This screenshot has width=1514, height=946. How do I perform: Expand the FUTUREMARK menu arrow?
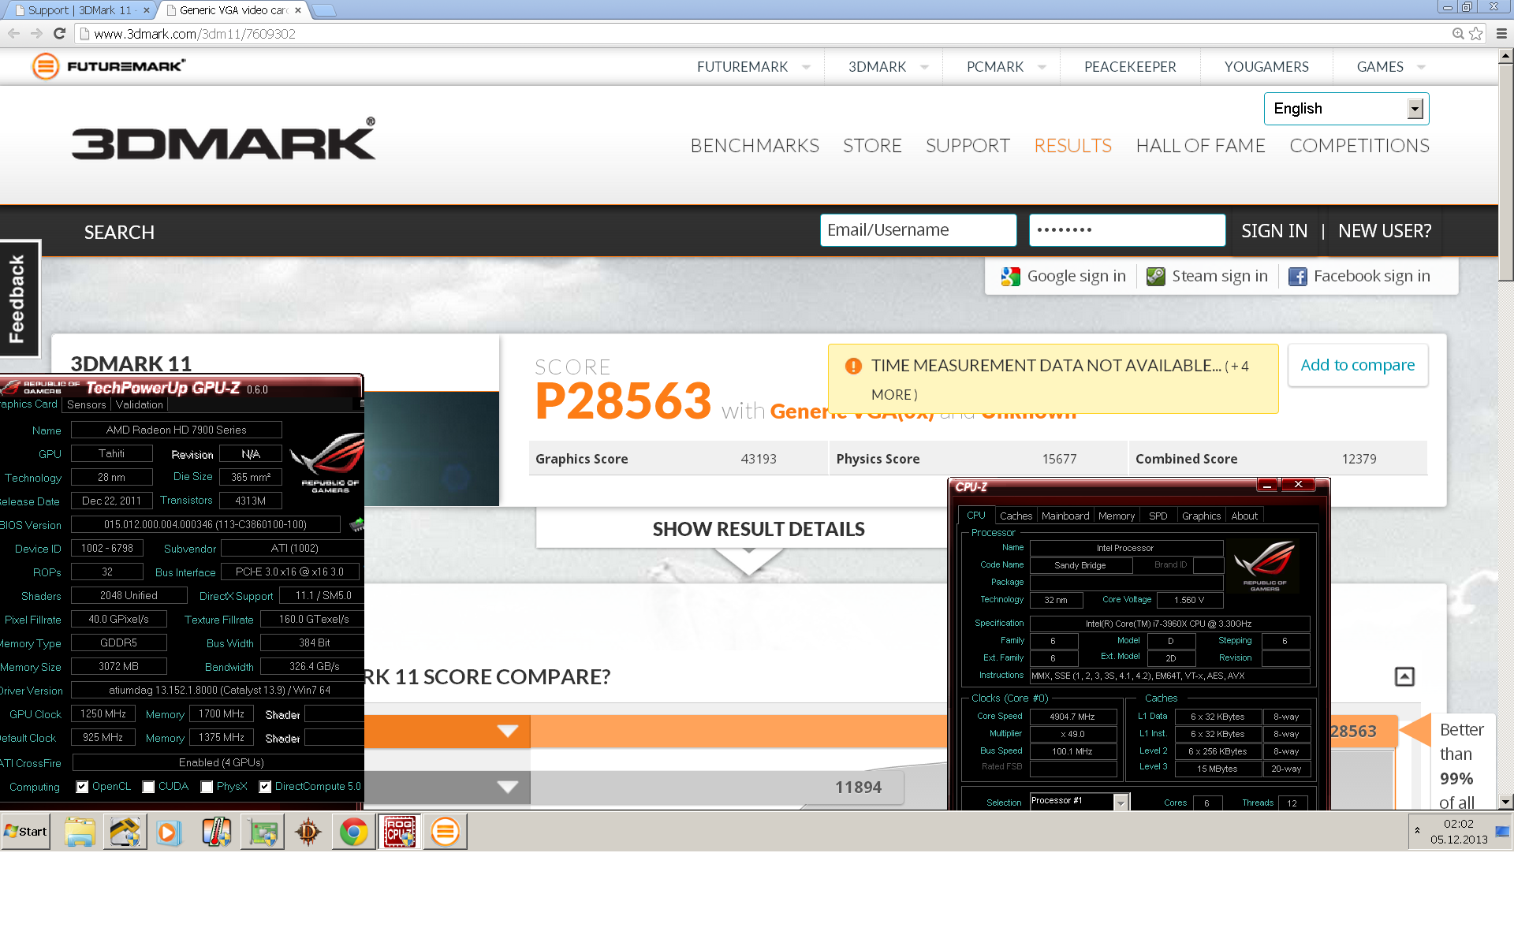tap(806, 67)
